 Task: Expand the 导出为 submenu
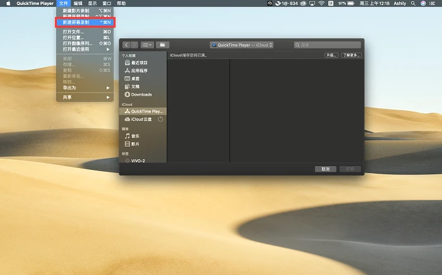coord(85,88)
